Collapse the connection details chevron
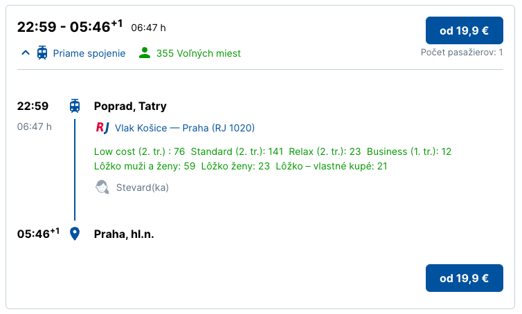522x314 pixels. (26, 53)
